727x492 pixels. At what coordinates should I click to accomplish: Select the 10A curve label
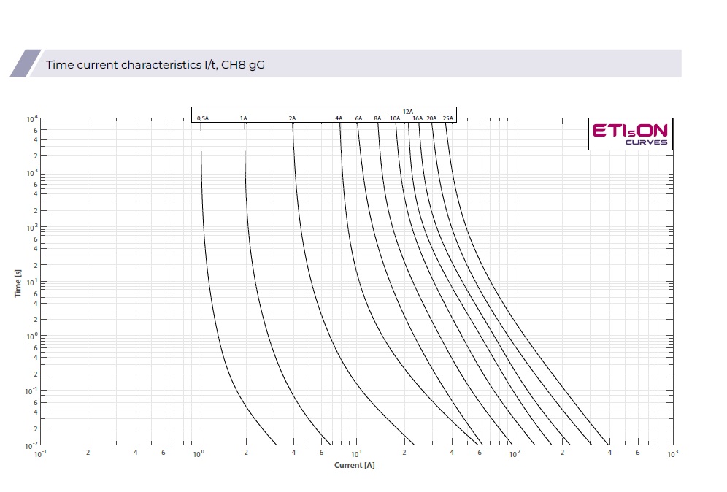click(x=395, y=118)
